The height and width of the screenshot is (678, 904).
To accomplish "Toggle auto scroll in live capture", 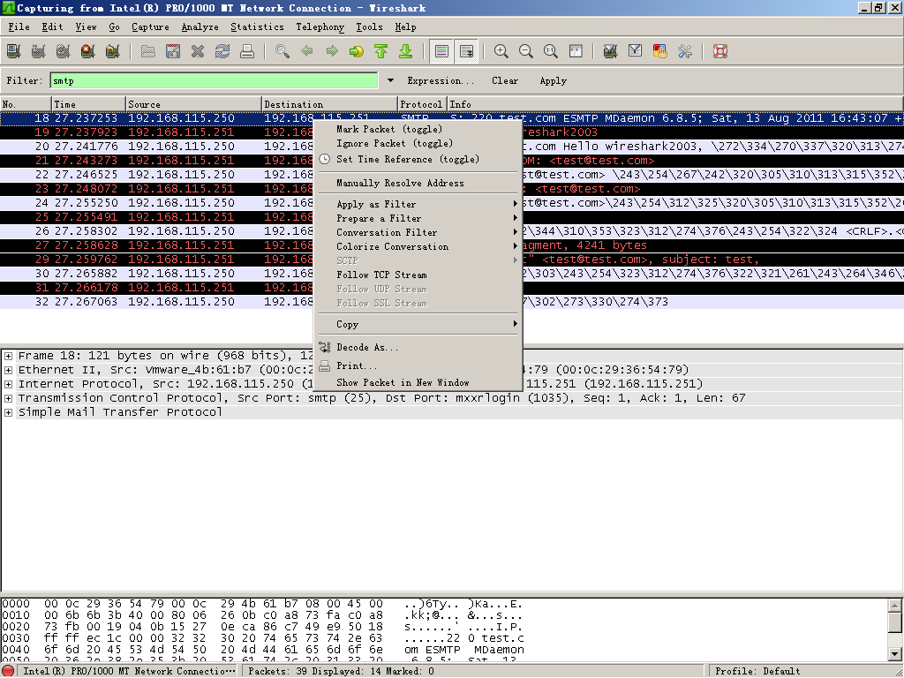I will (466, 51).
